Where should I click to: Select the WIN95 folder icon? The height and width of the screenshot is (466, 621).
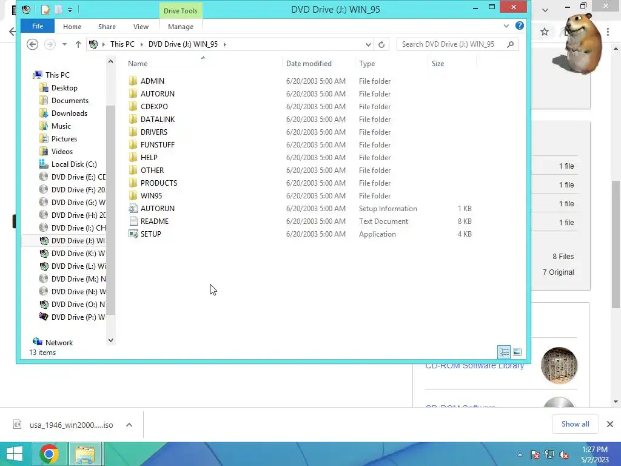[x=133, y=195]
